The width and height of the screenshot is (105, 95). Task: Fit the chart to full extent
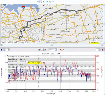click(x=66, y=50)
